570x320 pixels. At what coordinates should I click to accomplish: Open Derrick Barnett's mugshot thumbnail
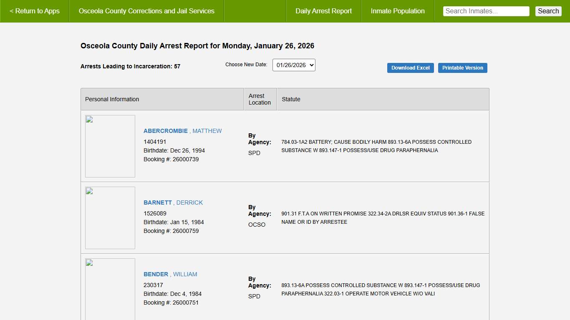tap(110, 218)
